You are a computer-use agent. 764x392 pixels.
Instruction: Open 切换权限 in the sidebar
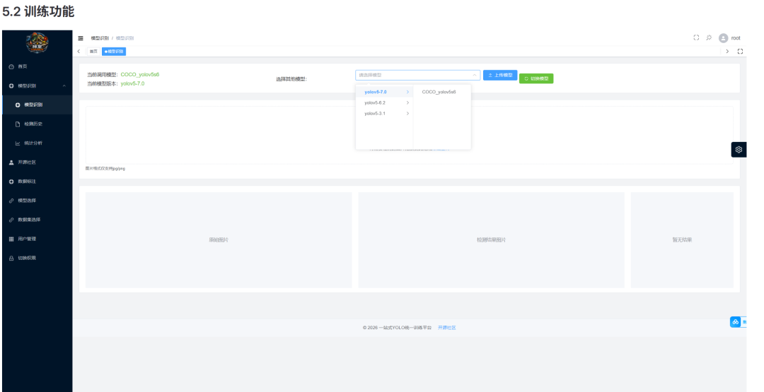click(37, 258)
